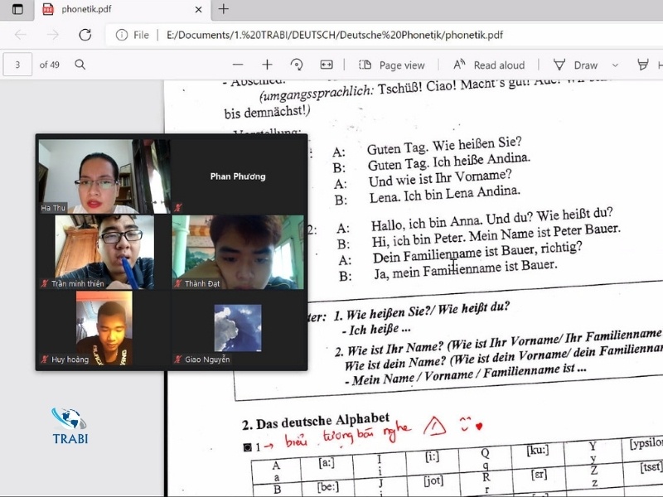Click the muted mic icon on Phan Phương's tile
663x497 pixels.
click(178, 208)
